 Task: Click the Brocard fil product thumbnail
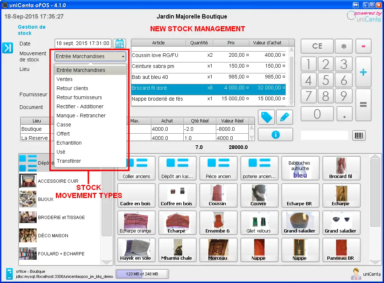coord(341,168)
